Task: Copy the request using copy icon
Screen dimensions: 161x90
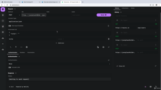Action: pyautogui.click(x=98, y=47)
